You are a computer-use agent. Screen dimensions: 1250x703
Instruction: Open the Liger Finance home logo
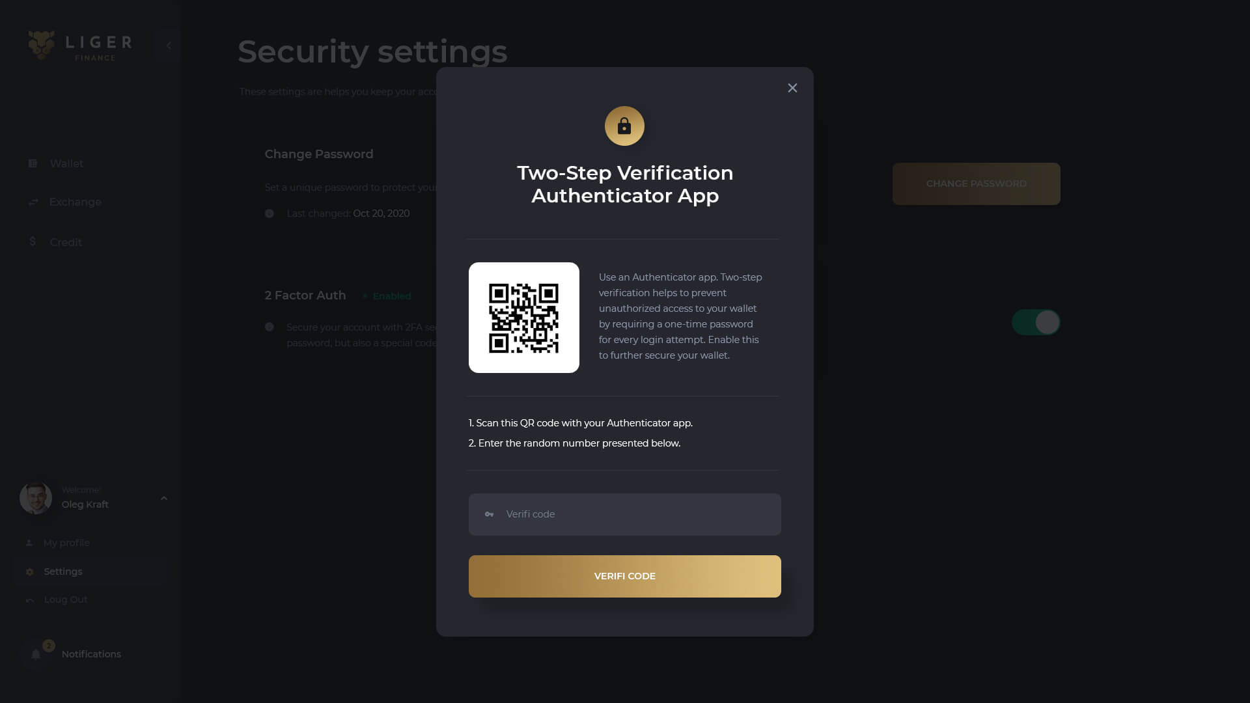click(79, 46)
